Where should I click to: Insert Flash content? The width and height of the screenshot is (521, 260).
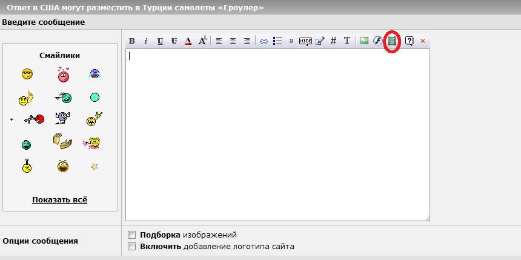[x=377, y=41]
